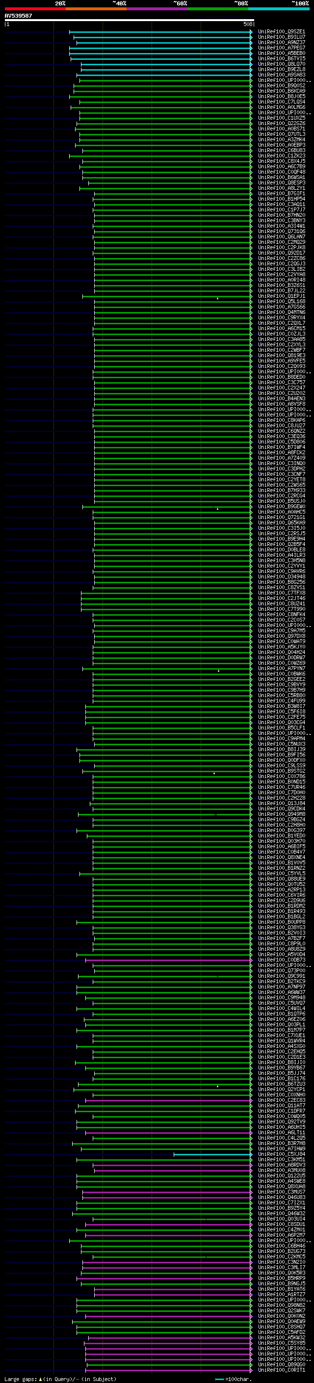Select hit label UniRef100_B3R7H8
Image resolution: width=314 pixels, height=1383 pixels.
coord(281,1144)
